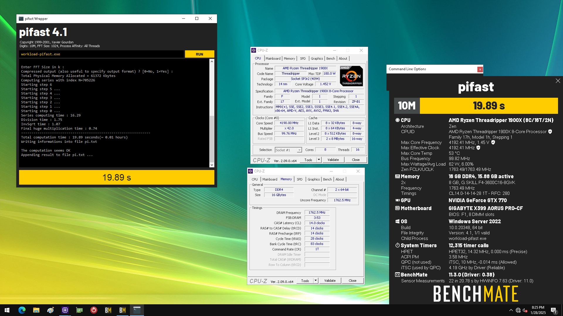Click the 19.89 s result bar in pifast
This screenshot has width=563, height=316.
(117, 178)
